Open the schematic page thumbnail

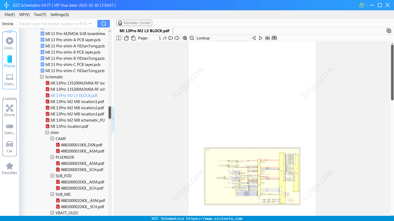click(252, 176)
